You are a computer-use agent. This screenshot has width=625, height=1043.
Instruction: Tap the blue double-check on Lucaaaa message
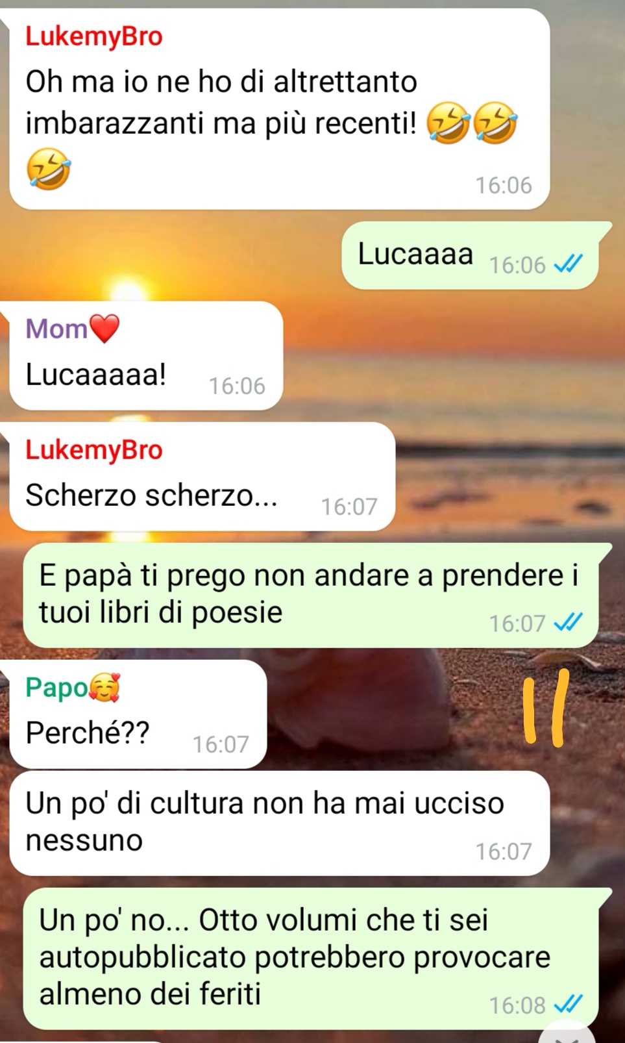[569, 264]
